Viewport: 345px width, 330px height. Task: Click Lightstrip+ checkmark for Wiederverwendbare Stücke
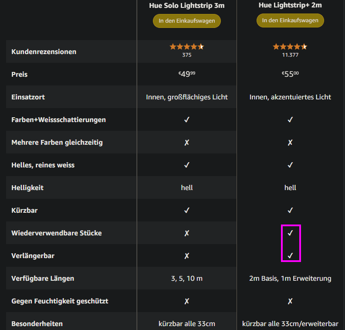pos(290,233)
